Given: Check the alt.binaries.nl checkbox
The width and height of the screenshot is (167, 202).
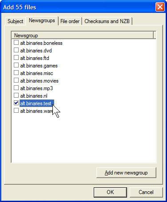Looking at the screenshot, I should [16, 95].
